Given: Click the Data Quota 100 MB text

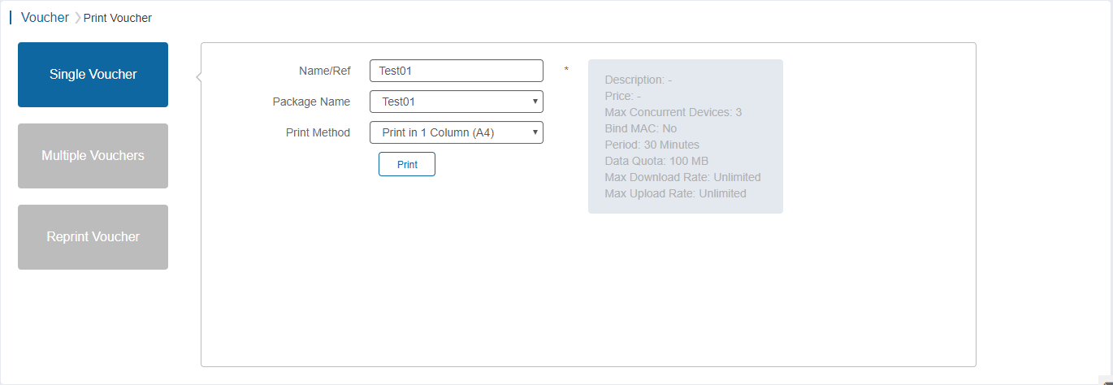Looking at the screenshot, I should (656, 161).
